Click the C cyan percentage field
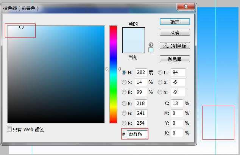This screenshot has height=155, width=240. pos(177,103)
